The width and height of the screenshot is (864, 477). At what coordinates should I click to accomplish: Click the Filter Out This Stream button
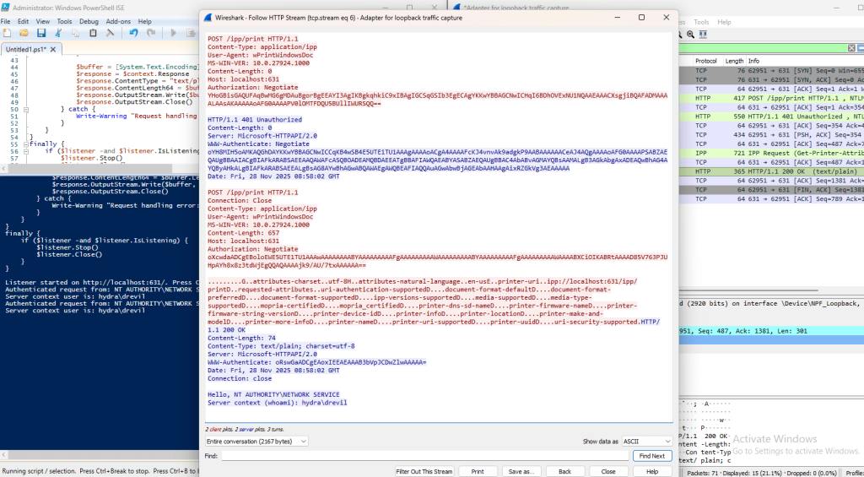pos(424,471)
